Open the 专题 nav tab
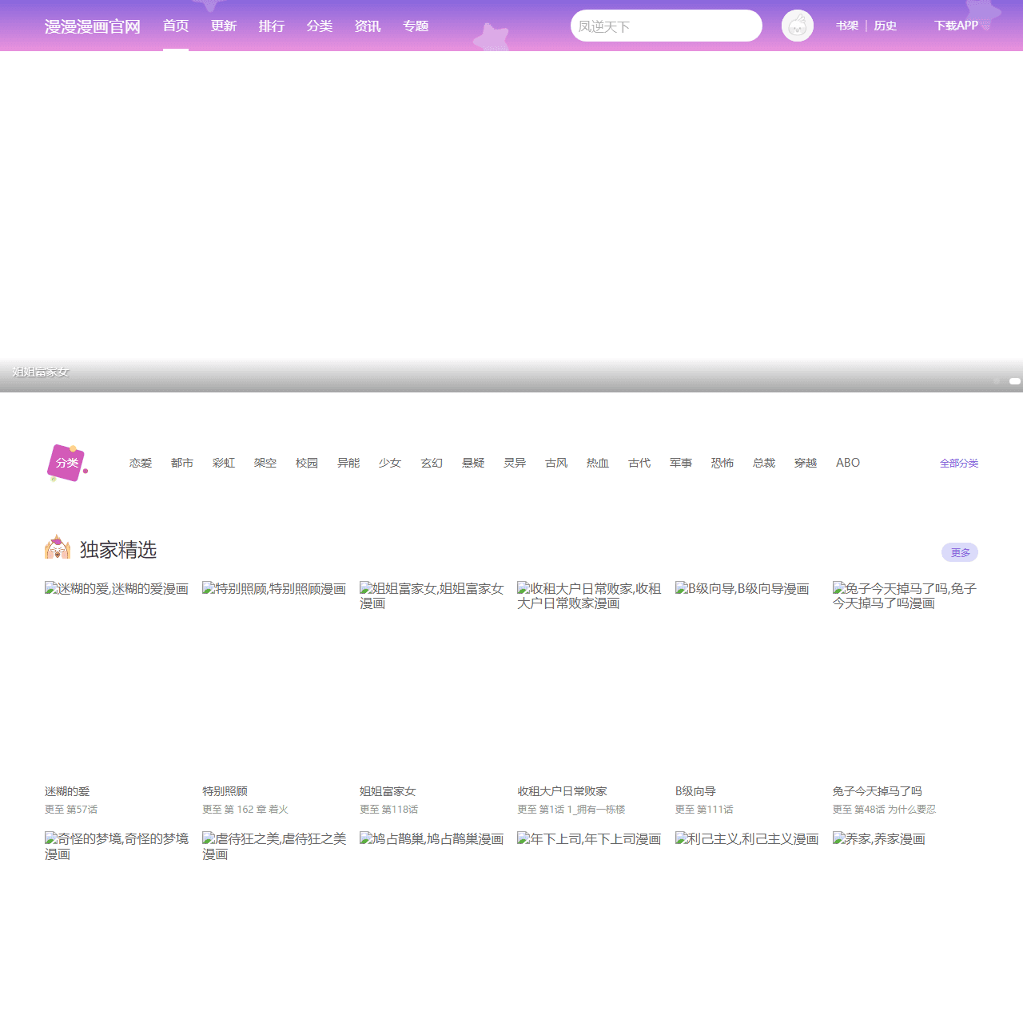This screenshot has width=1023, height=1023. click(x=416, y=26)
